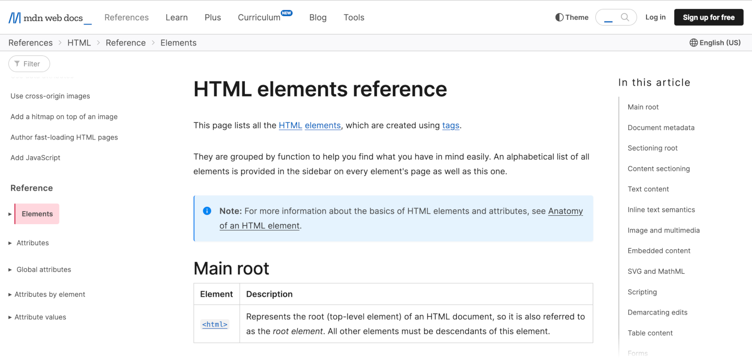Click the info icon in Note box
This screenshot has height=359, width=752.
[x=207, y=211]
